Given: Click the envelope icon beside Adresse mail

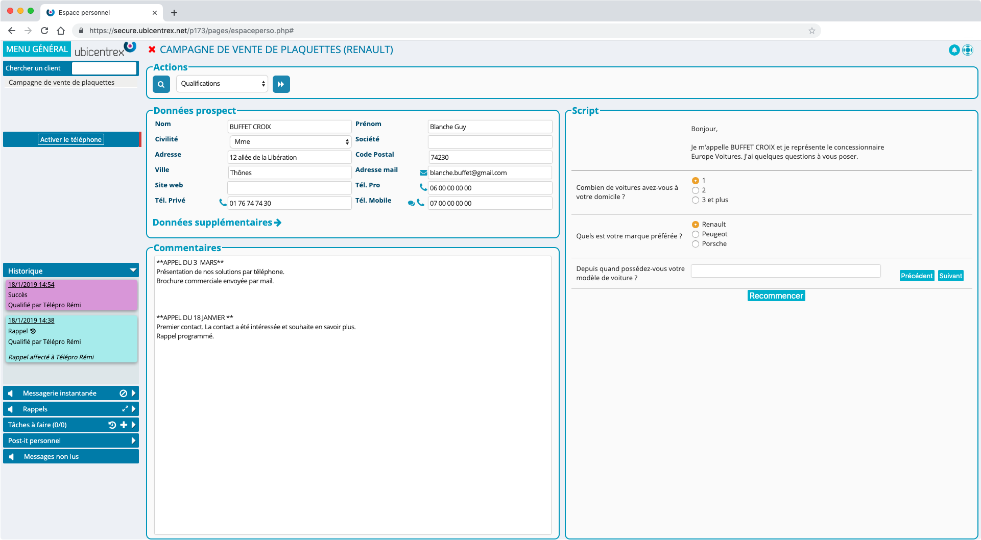Looking at the screenshot, I should pos(423,173).
